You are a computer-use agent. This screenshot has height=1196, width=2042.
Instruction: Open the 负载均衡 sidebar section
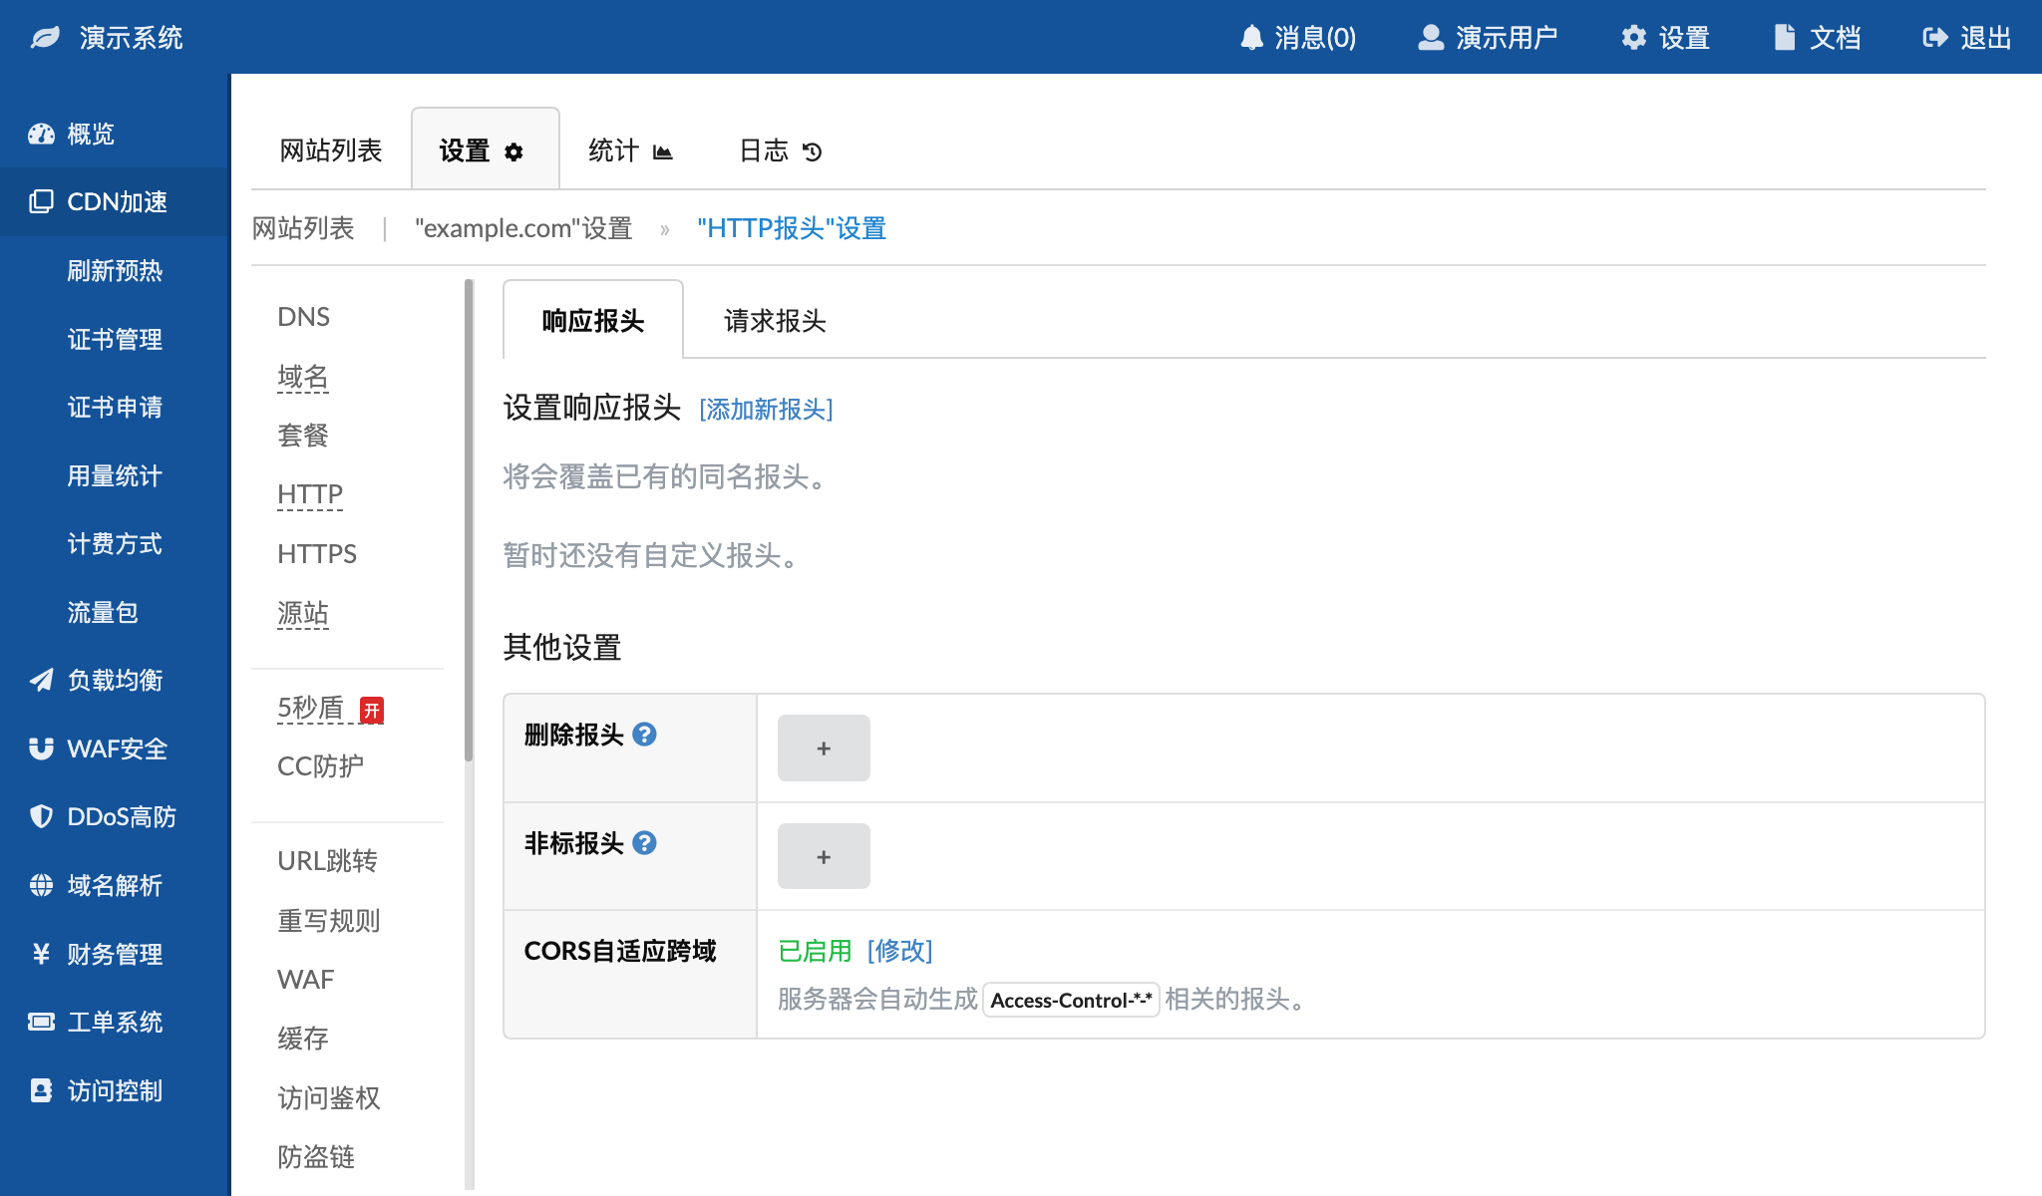pyautogui.click(x=114, y=681)
